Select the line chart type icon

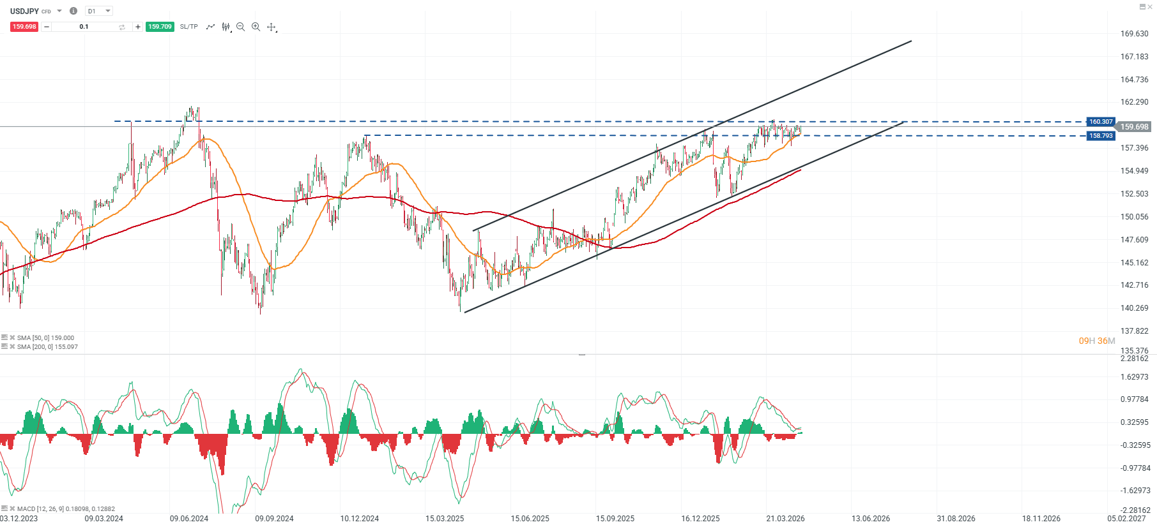(x=210, y=27)
